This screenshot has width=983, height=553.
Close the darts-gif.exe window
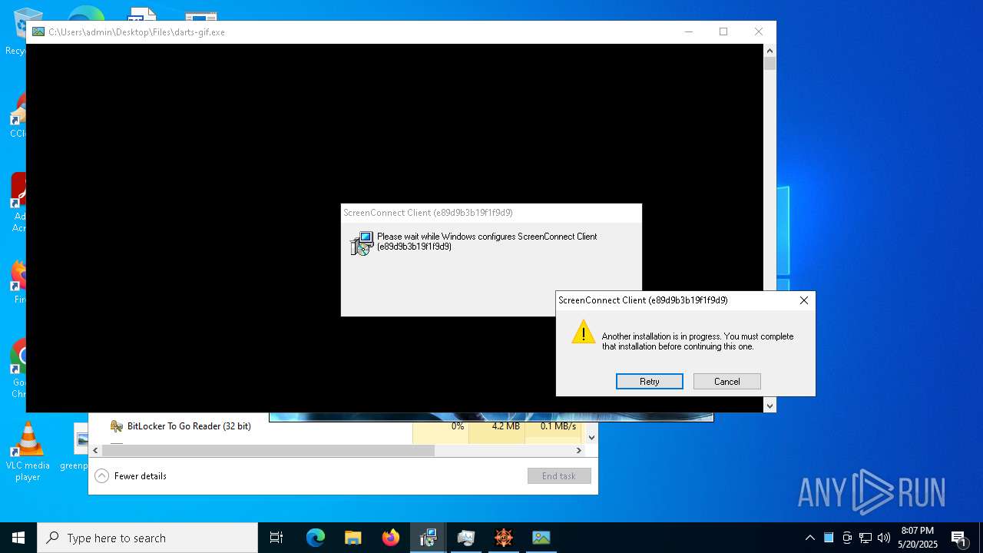coord(759,31)
